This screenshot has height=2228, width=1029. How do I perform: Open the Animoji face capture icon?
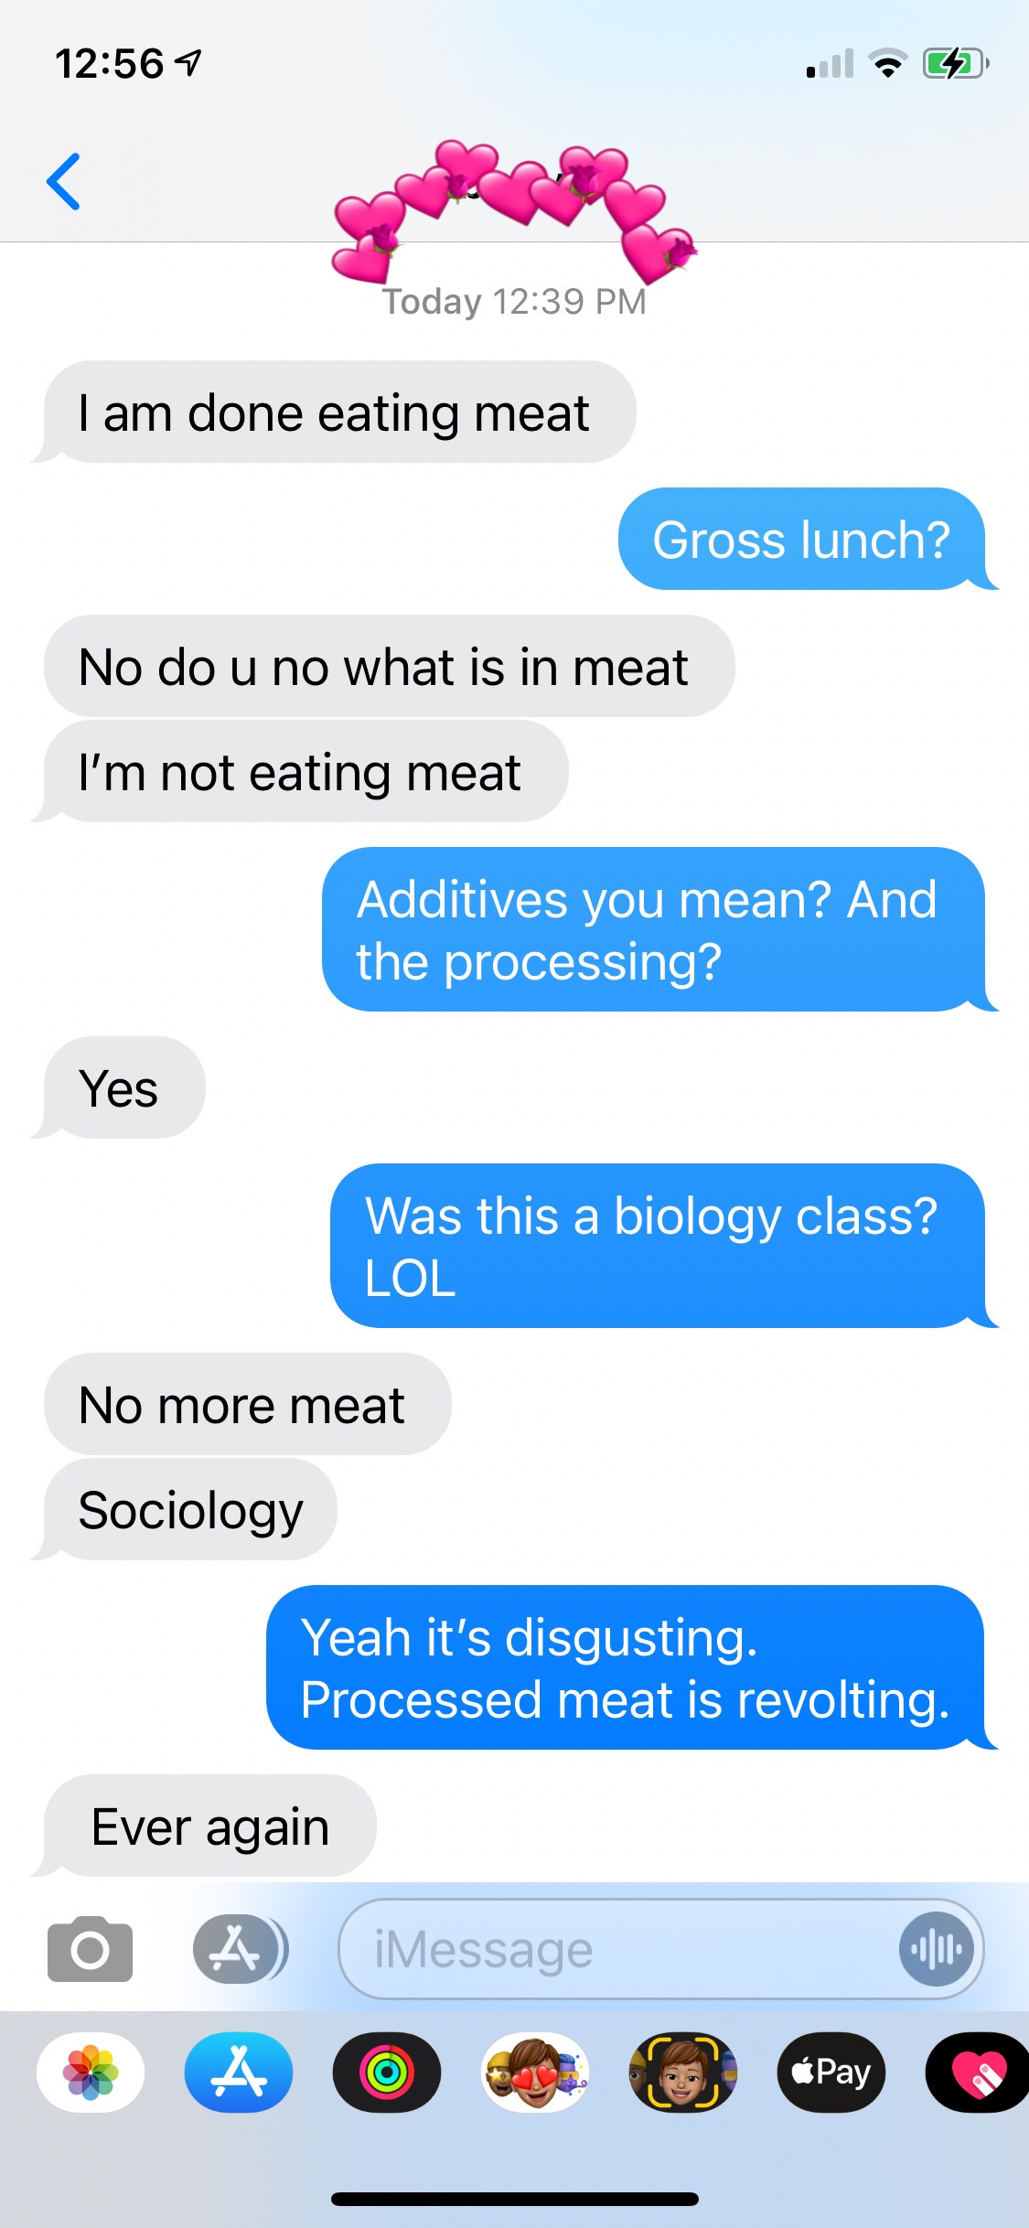(x=682, y=2072)
